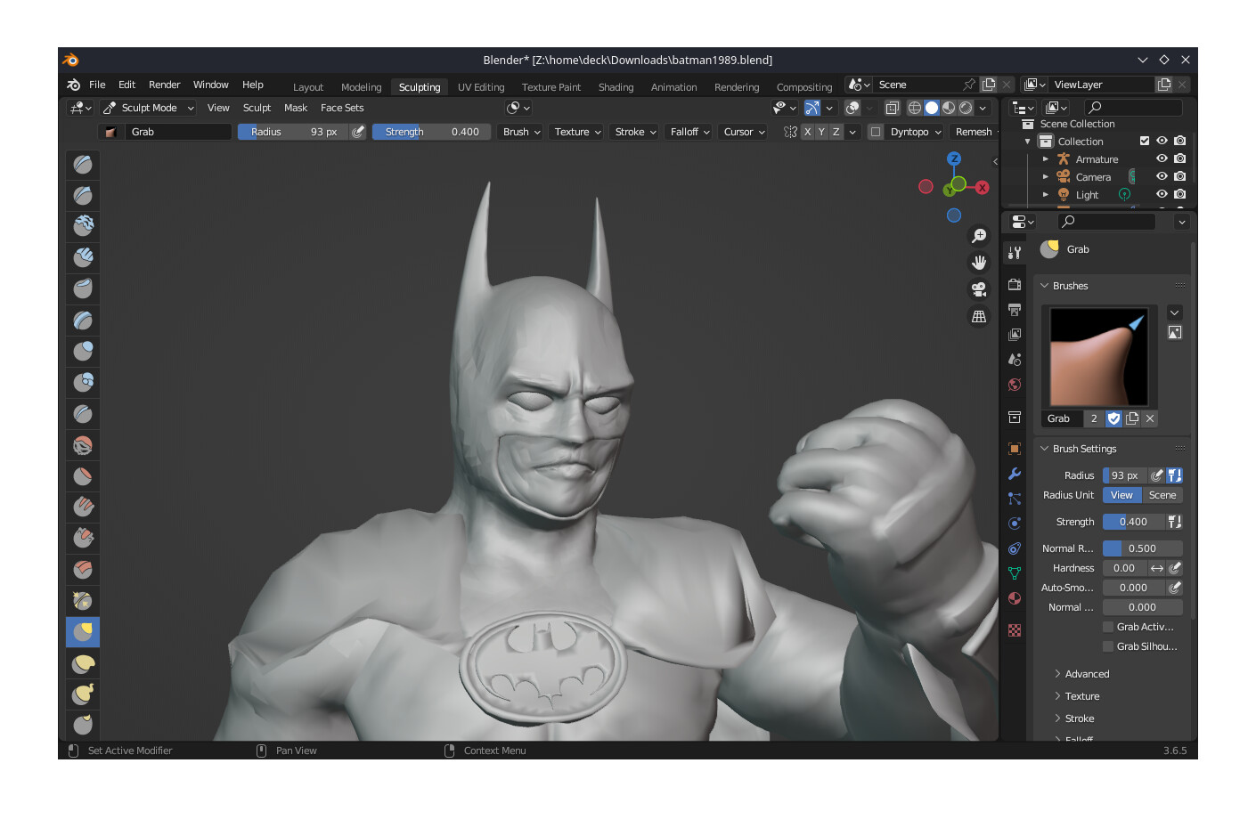Open the Render properties tab
This screenshot has width=1256, height=828.
(1015, 285)
